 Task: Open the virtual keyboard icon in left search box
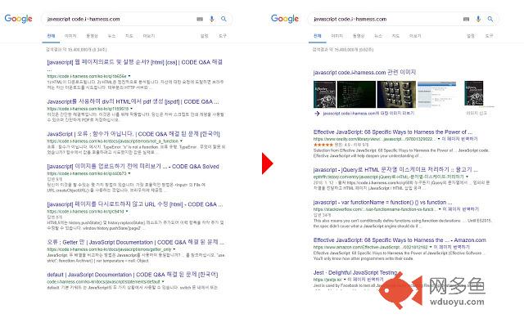(200, 19)
